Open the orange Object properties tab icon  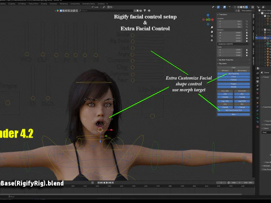(x=257, y=103)
